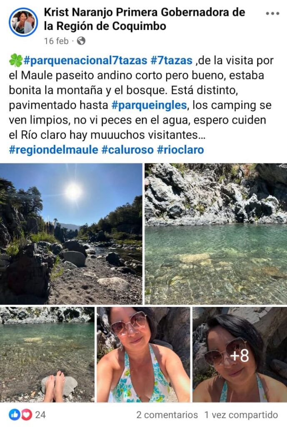Open the +8 more photos thumbnail
287x427 pixels.
coord(240,354)
